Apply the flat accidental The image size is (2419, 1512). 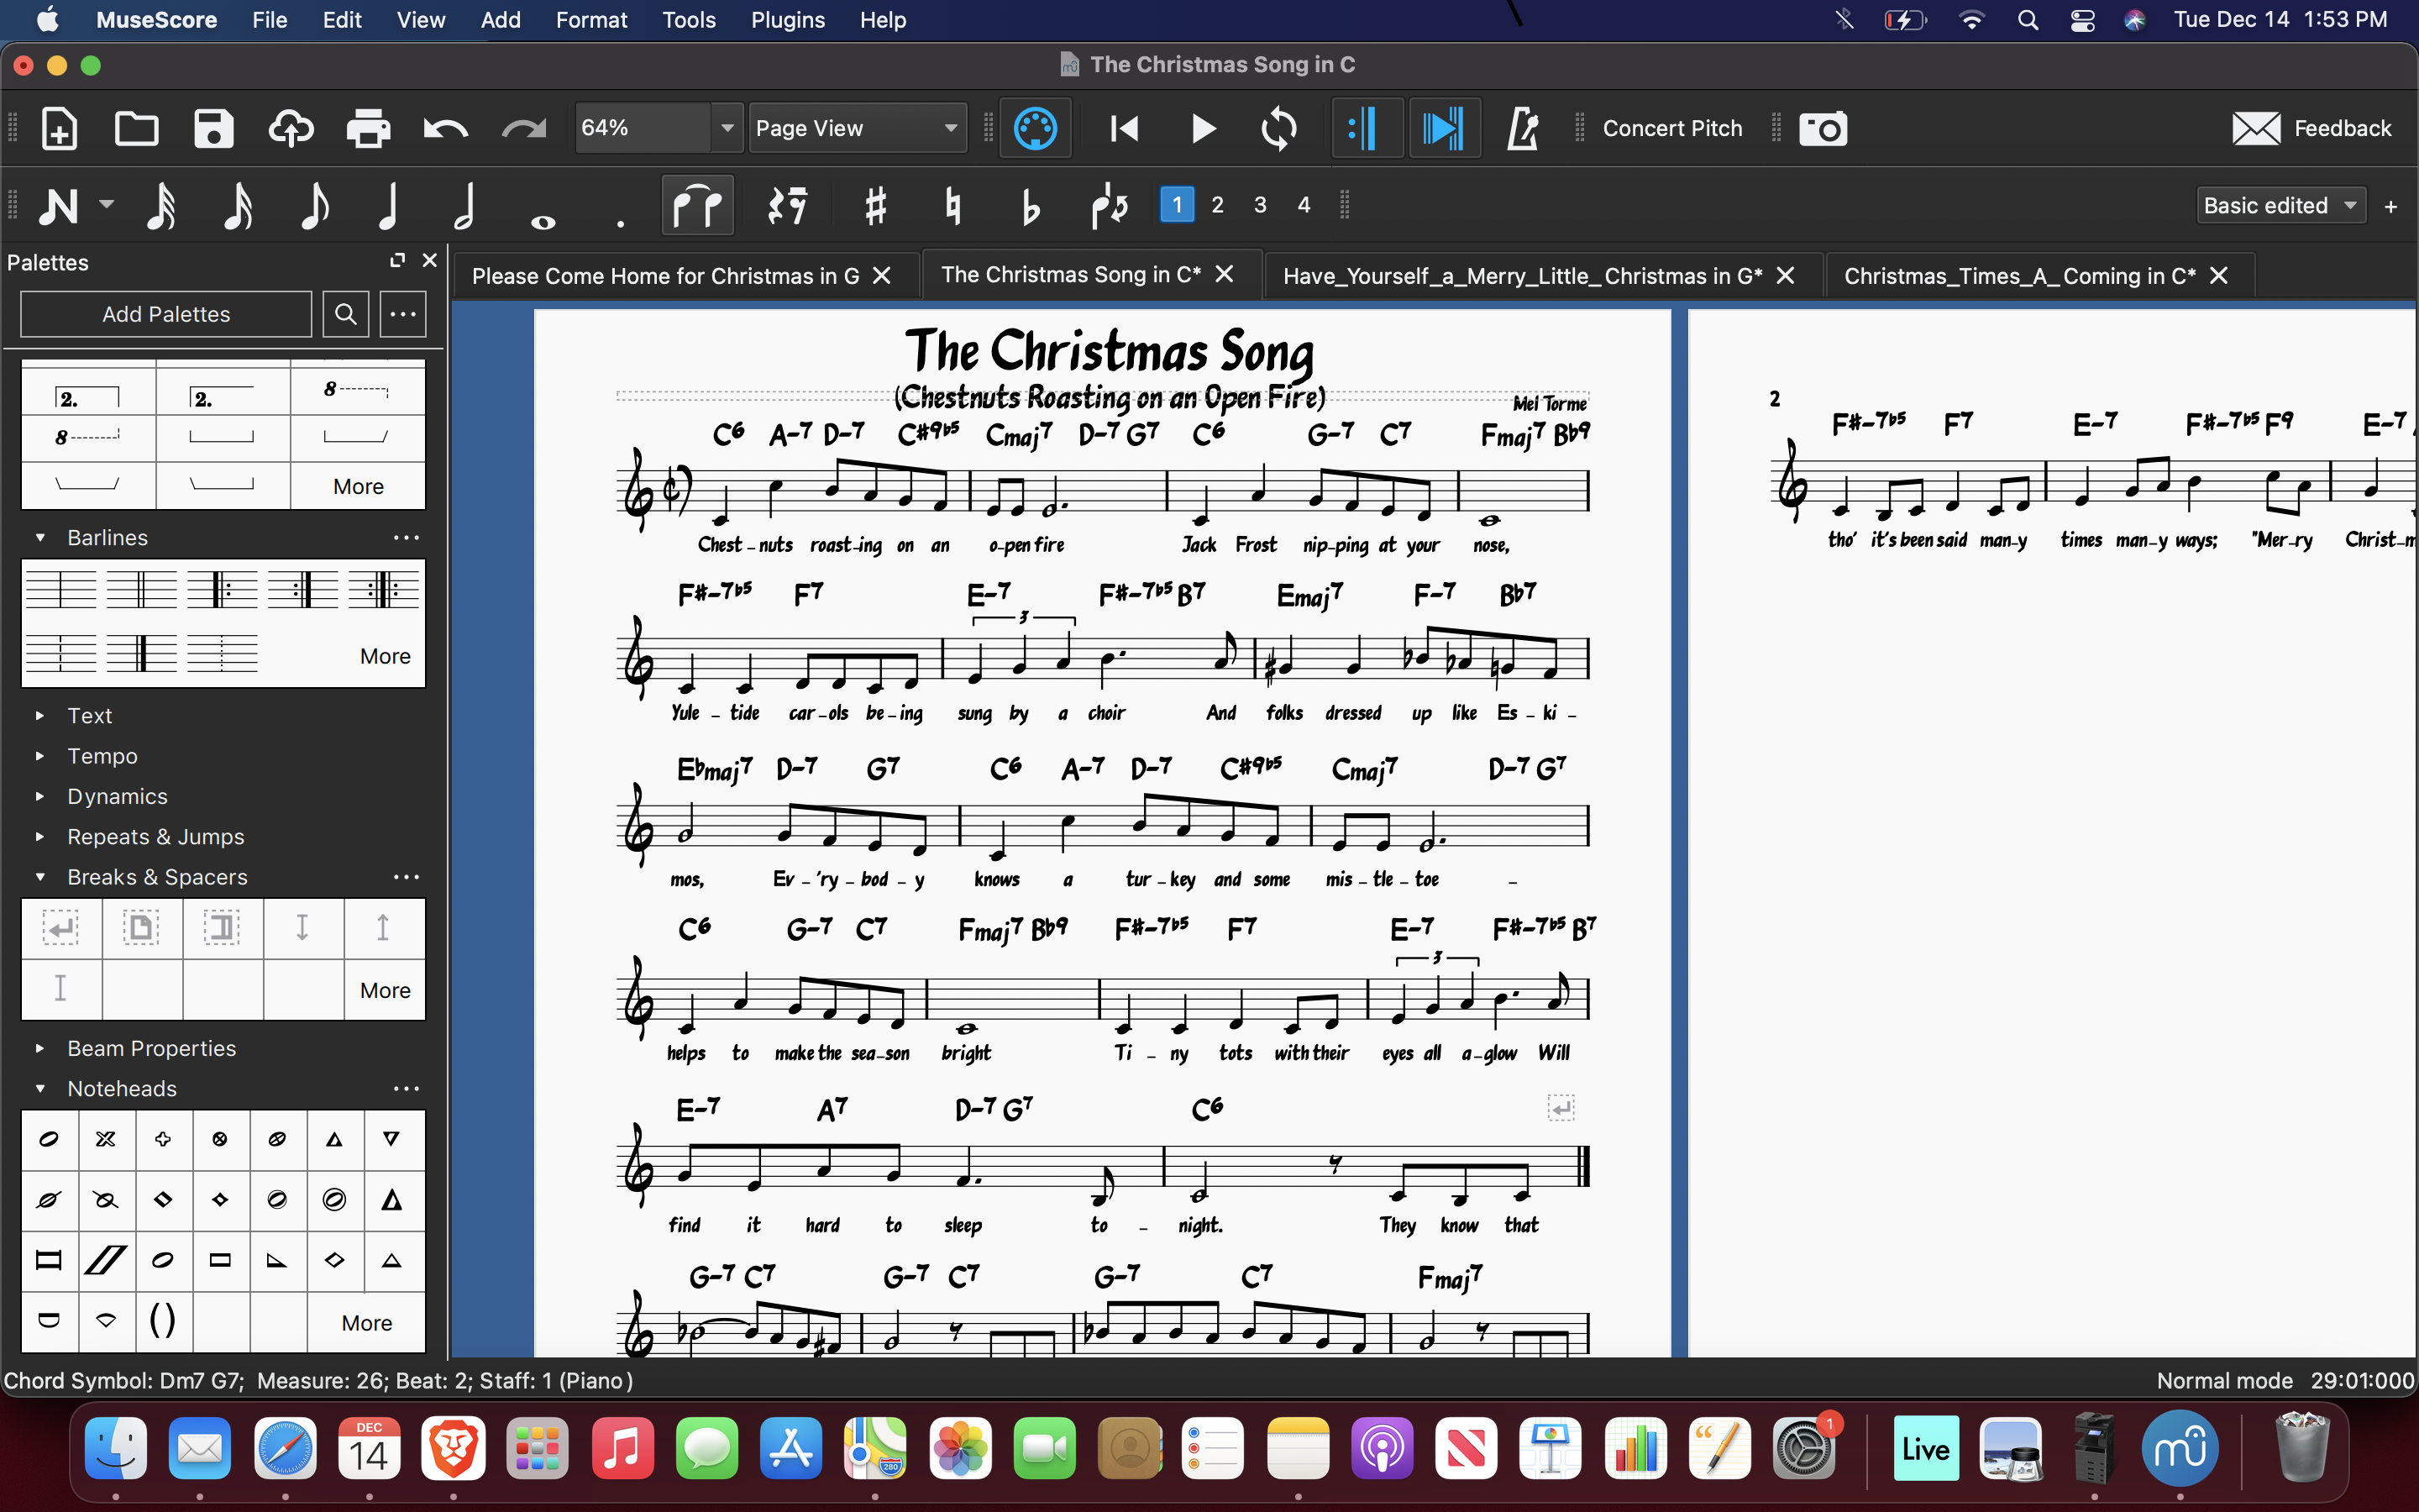(1031, 207)
